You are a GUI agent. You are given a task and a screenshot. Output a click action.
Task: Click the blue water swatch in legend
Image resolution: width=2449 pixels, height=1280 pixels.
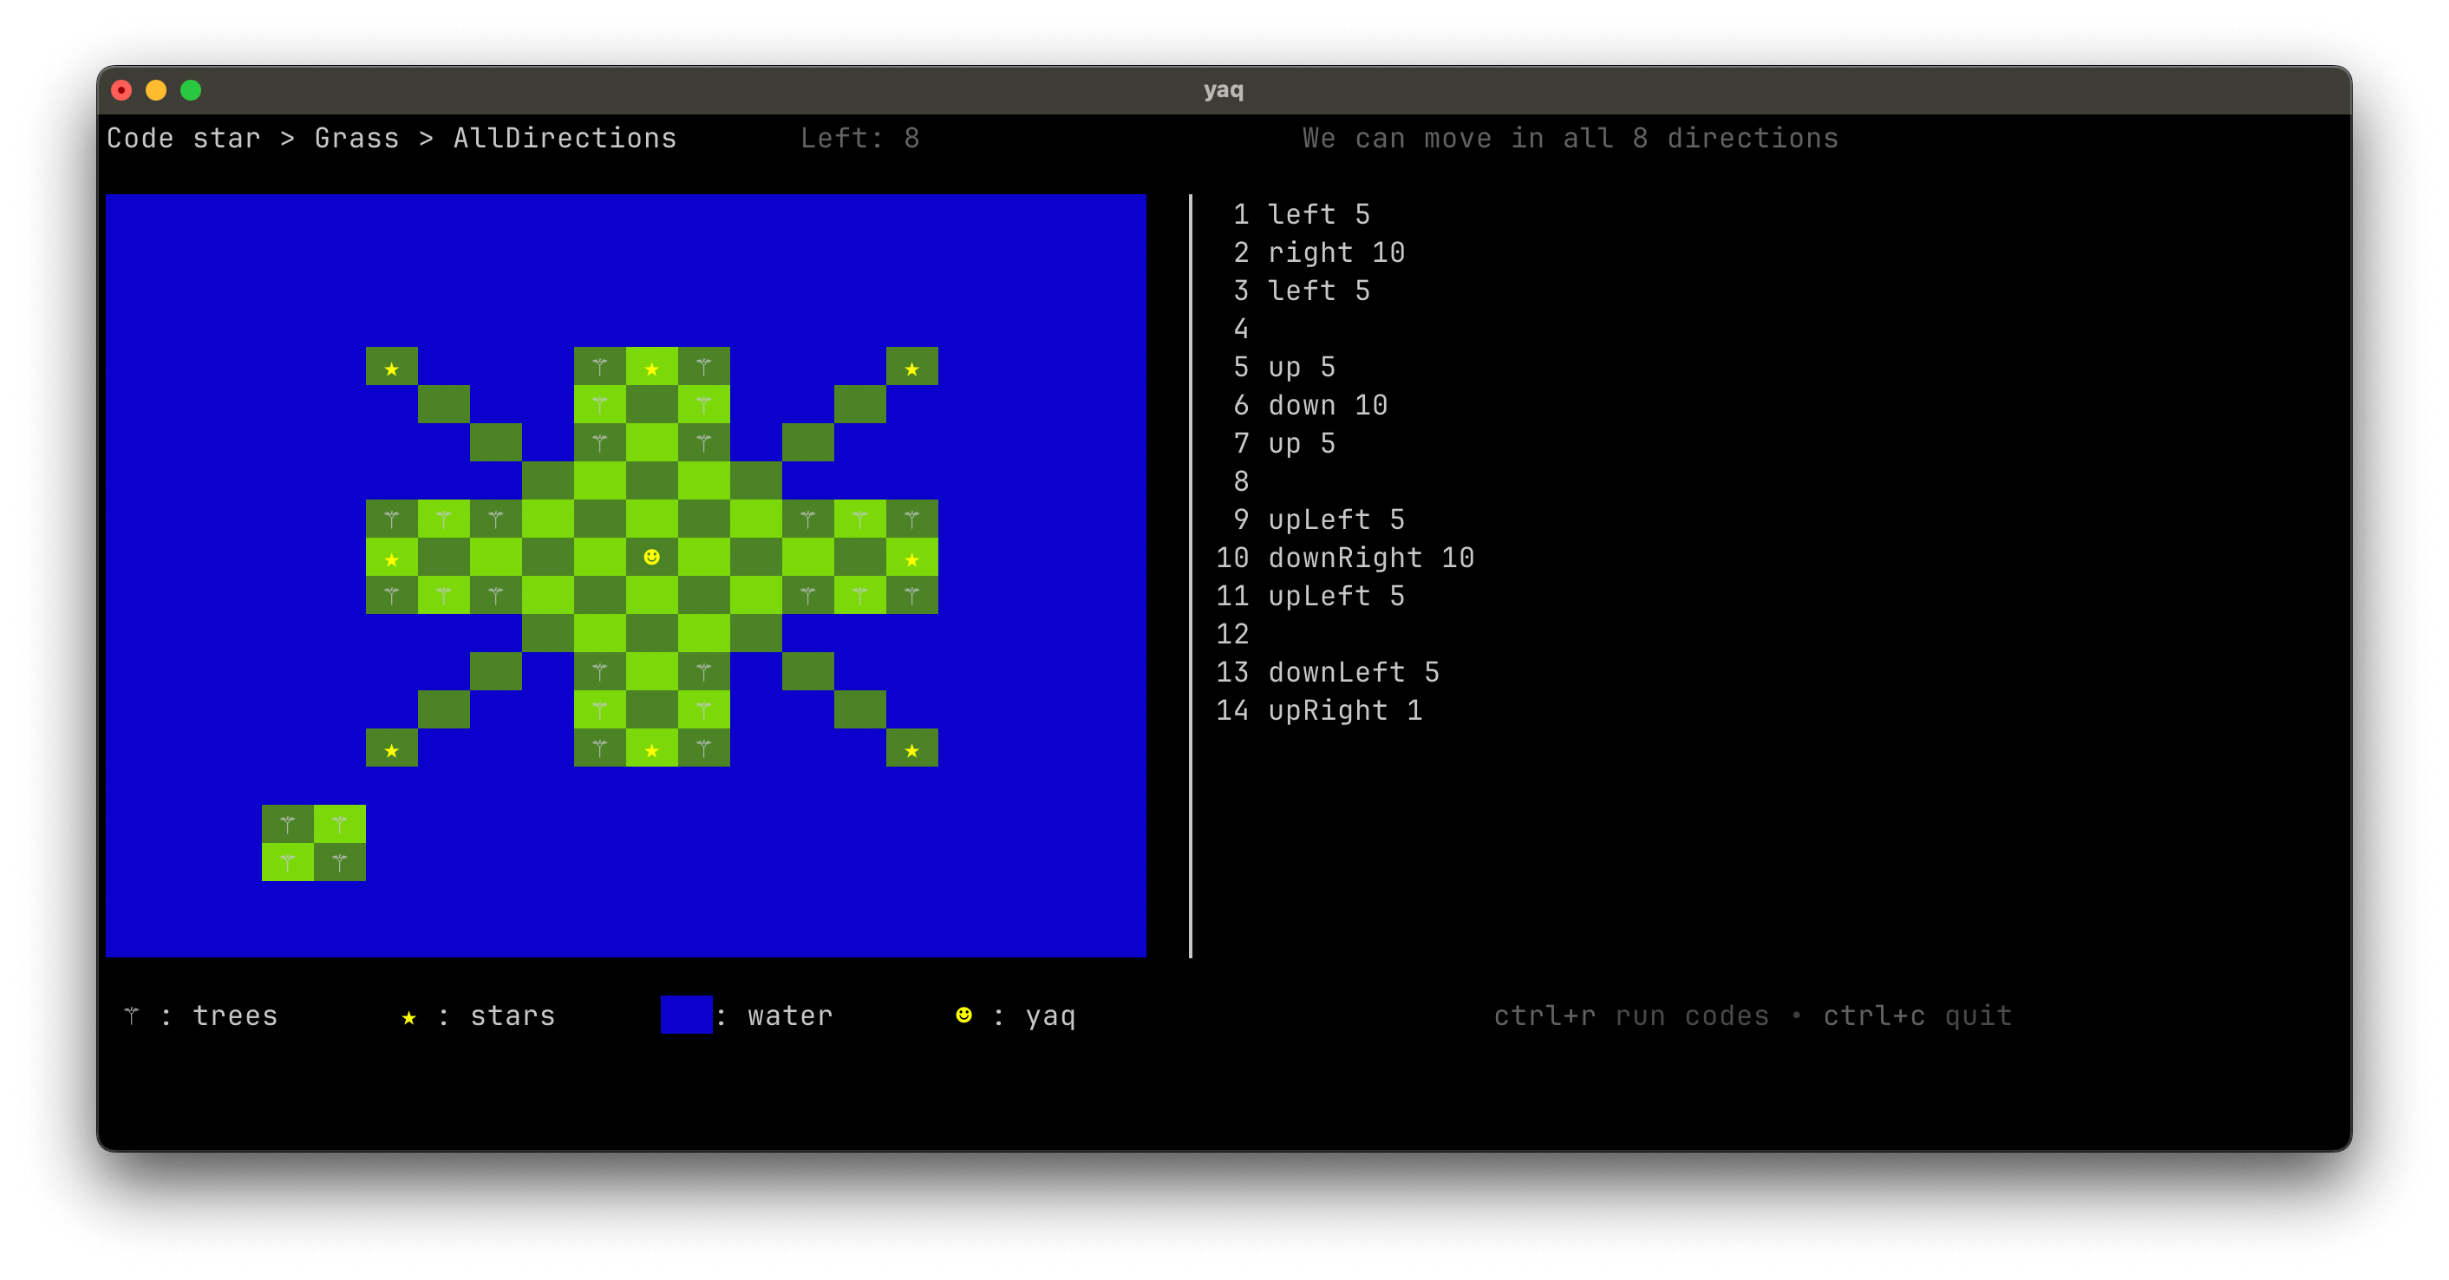[x=685, y=1015]
